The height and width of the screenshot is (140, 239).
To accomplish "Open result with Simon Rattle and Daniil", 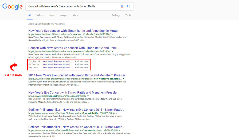I will [74, 48].
